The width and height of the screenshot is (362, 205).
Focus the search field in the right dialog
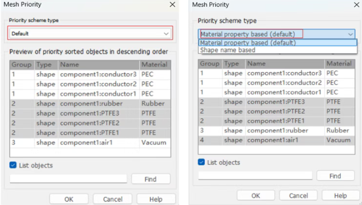point(255,175)
